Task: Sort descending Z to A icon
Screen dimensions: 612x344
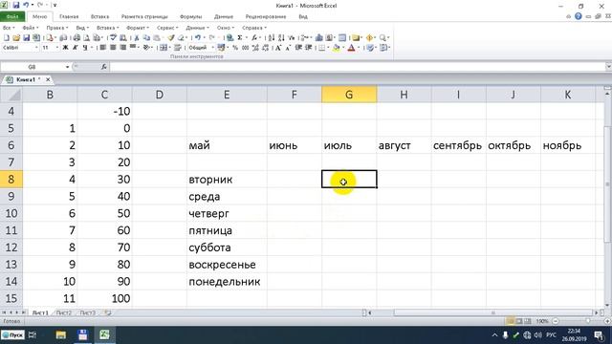Action: pos(281,38)
